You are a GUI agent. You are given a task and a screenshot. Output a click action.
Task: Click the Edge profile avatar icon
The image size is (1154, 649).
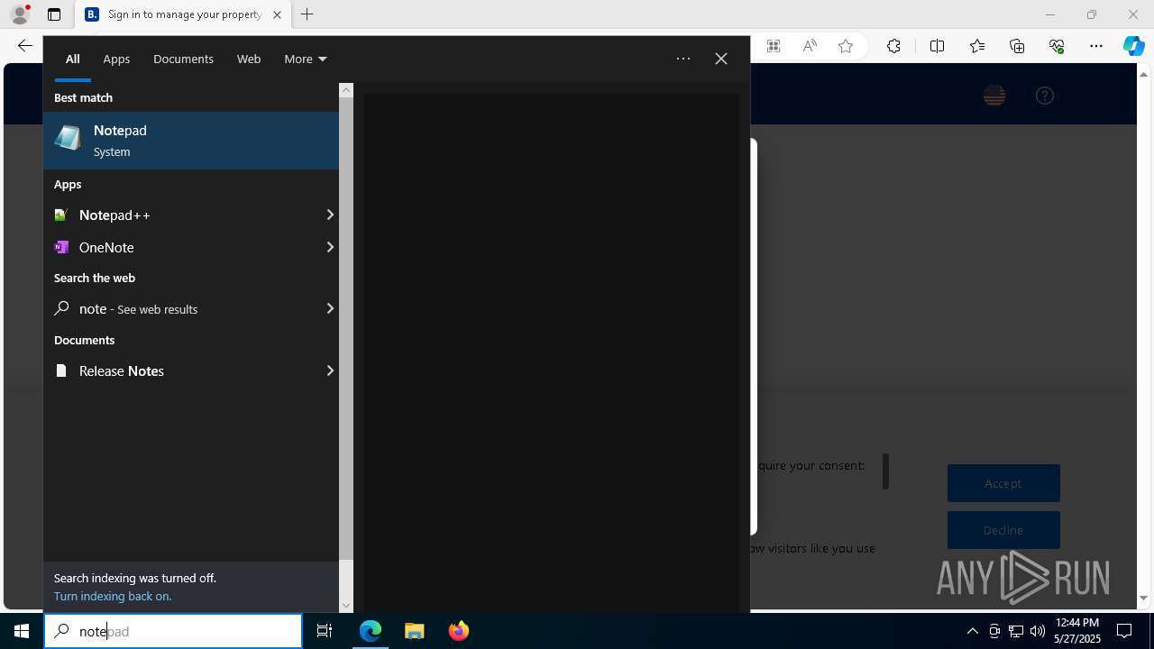(x=19, y=14)
